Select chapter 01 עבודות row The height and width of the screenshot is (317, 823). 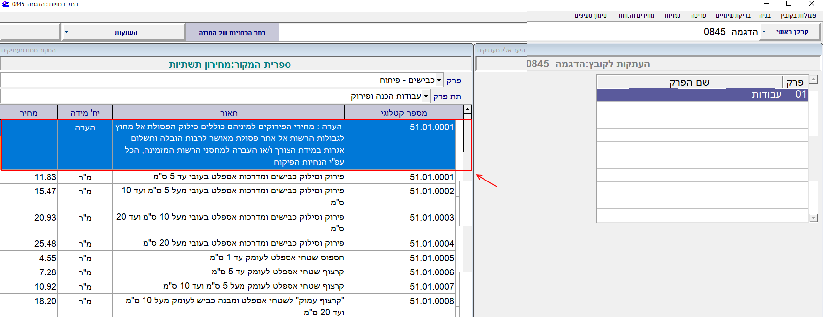702,94
